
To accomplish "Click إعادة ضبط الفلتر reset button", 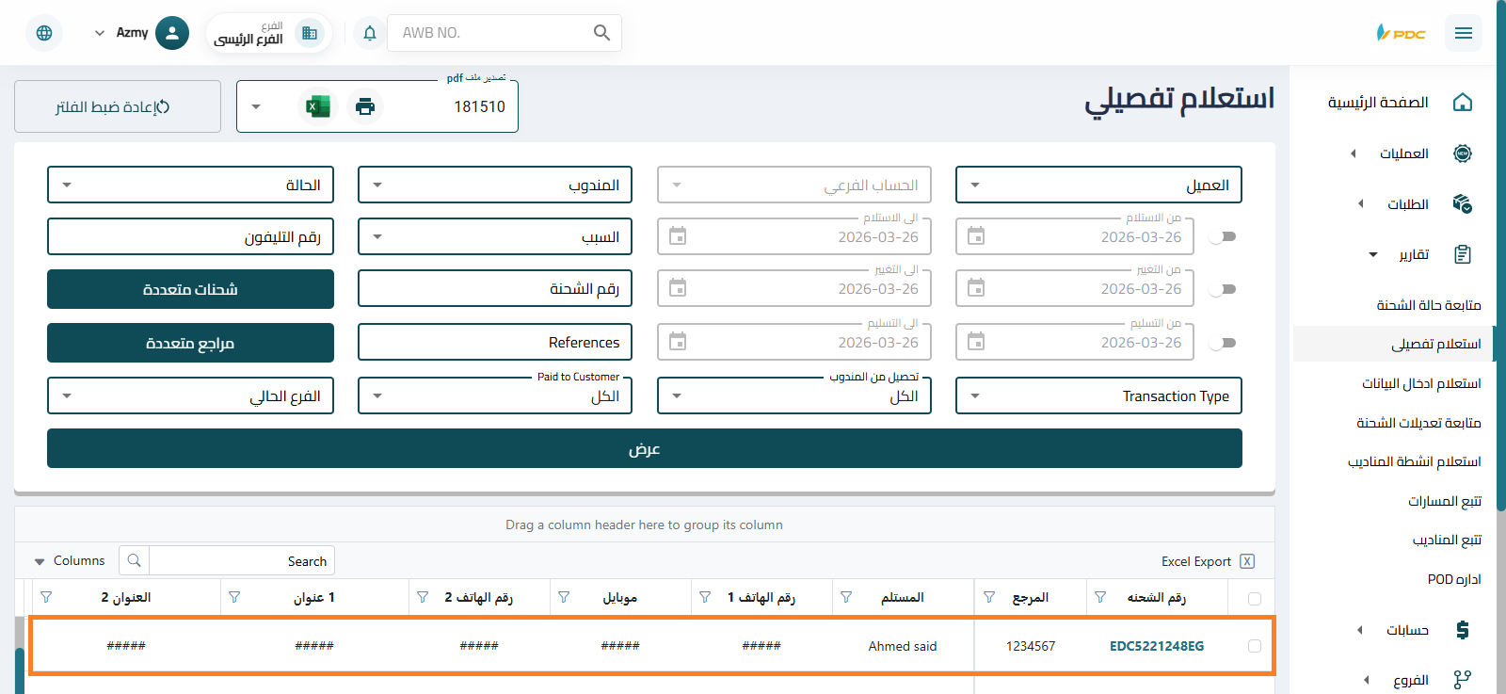I will [118, 106].
